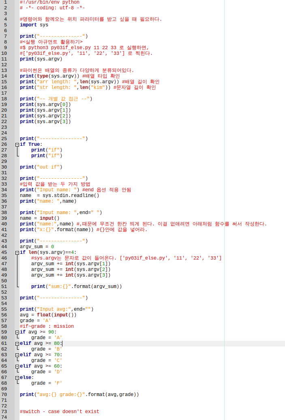285x420 pixels.
Task: Click print("name: ",name) on line 36
Action: point(48,201)
